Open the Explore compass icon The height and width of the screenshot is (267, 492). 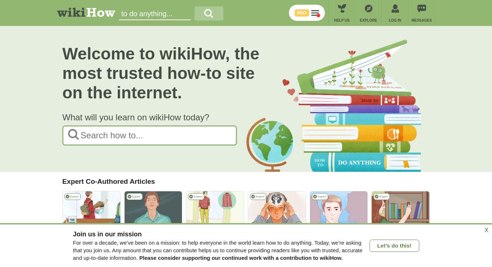click(368, 8)
